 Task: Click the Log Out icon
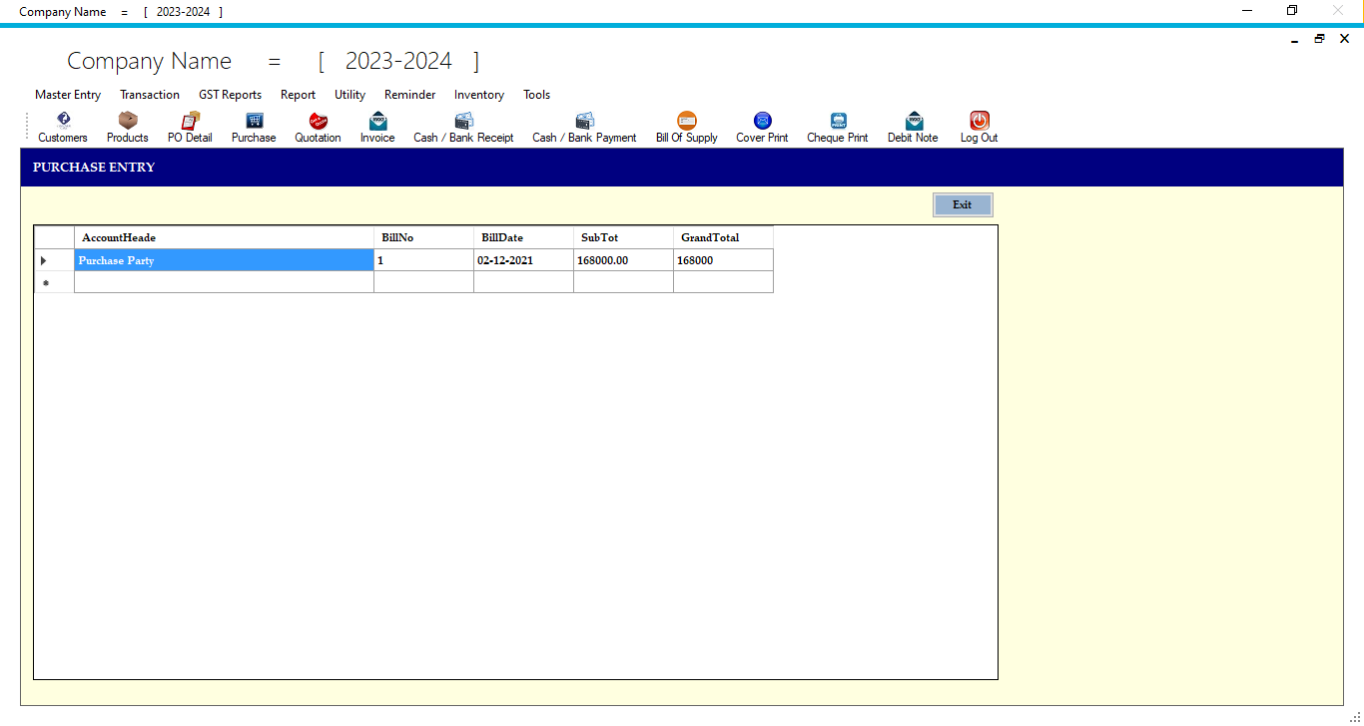pos(978,127)
